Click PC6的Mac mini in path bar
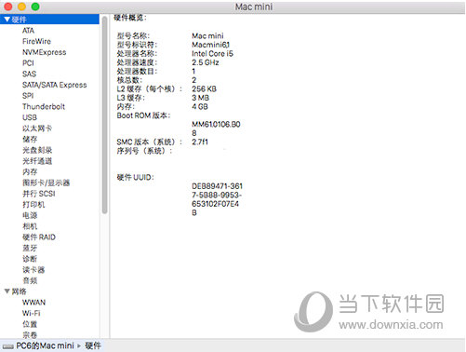The image size is (466, 352). tap(45, 345)
